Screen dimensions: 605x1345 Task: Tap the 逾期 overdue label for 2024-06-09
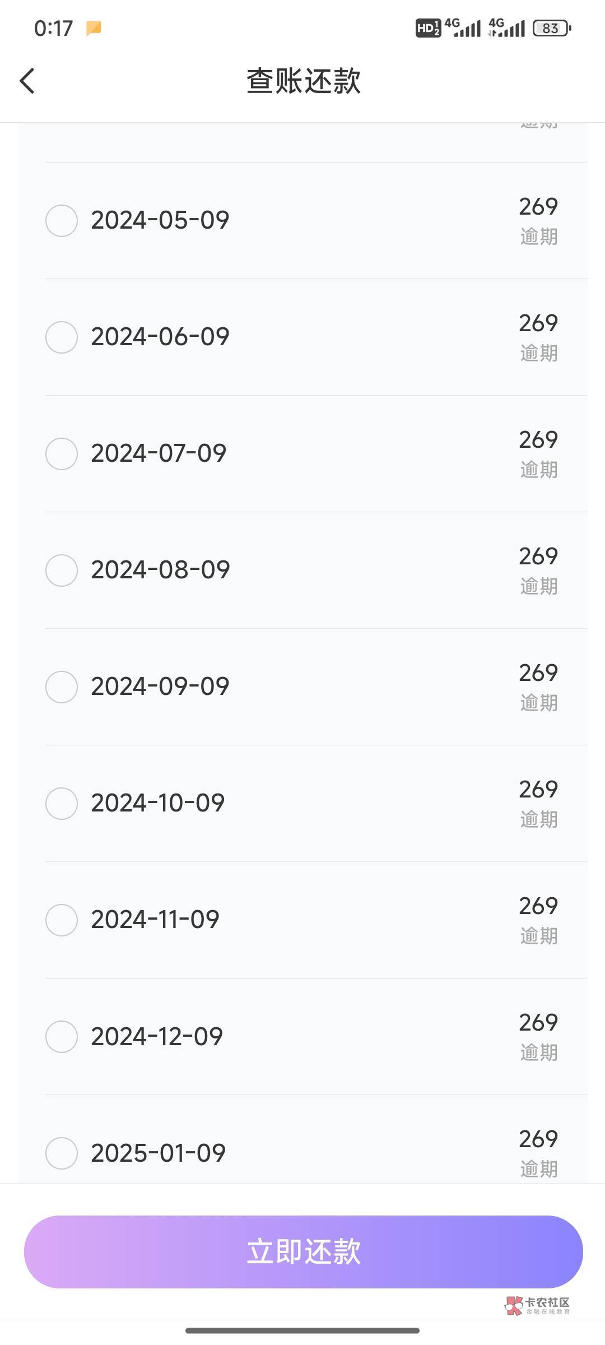tap(539, 353)
